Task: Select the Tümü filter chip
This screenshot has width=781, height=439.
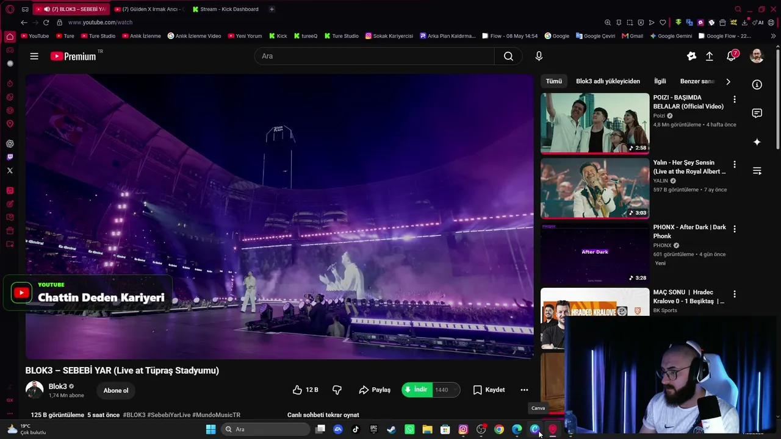Action: (554, 81)
